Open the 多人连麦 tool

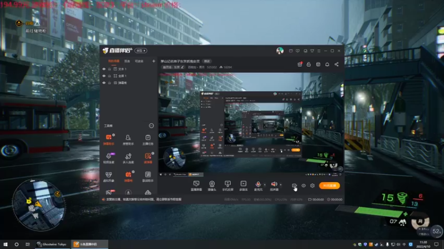pos(128,158)
